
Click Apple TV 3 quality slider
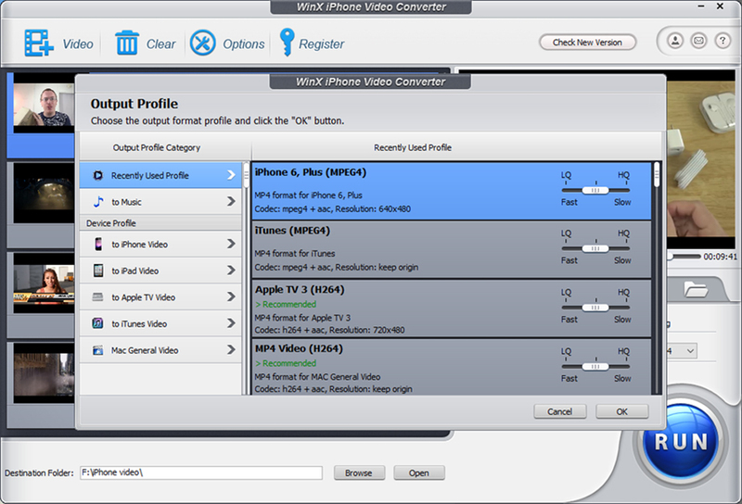click(595, 308)
